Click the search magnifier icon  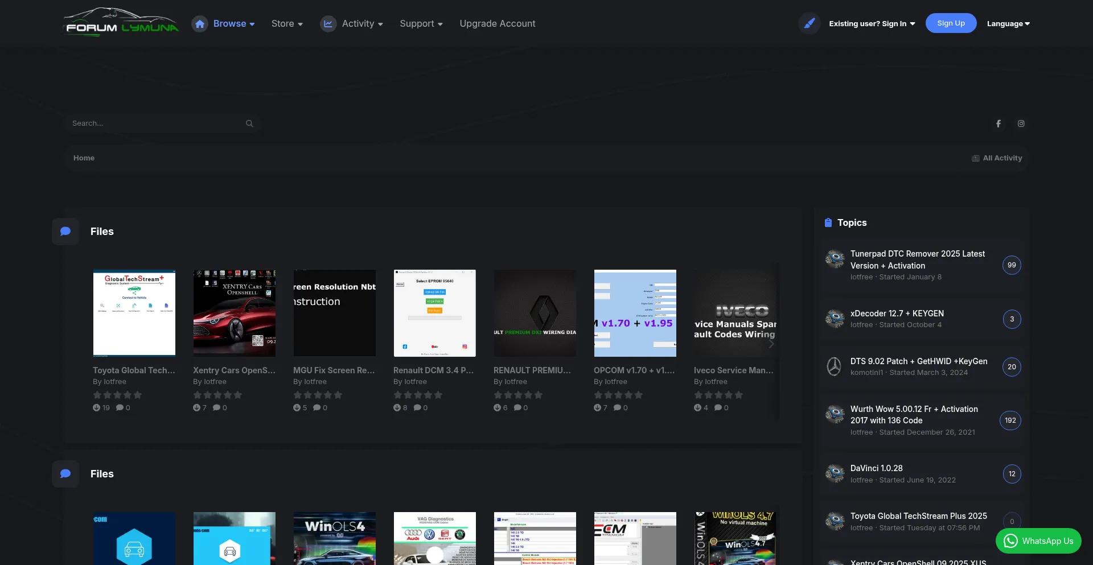pos(249,123)
